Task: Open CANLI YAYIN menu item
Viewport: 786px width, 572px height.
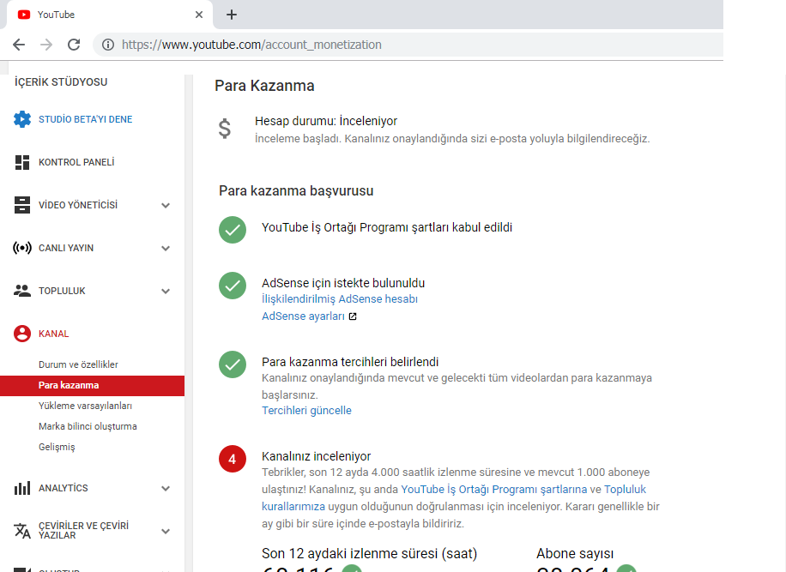Action: click(x=66, y=248)
